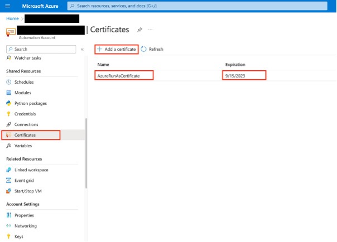This screenshot has width=337, height=242.
Task: Click the plus icon for Add a certificate
Action: (x=99, y=49)
